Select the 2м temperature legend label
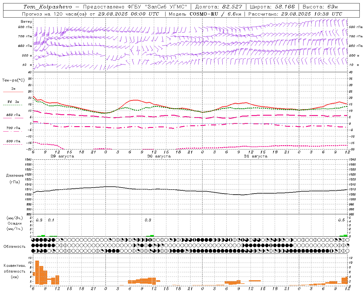The height and width of the screenshot is (291, 364). point(13,89)
